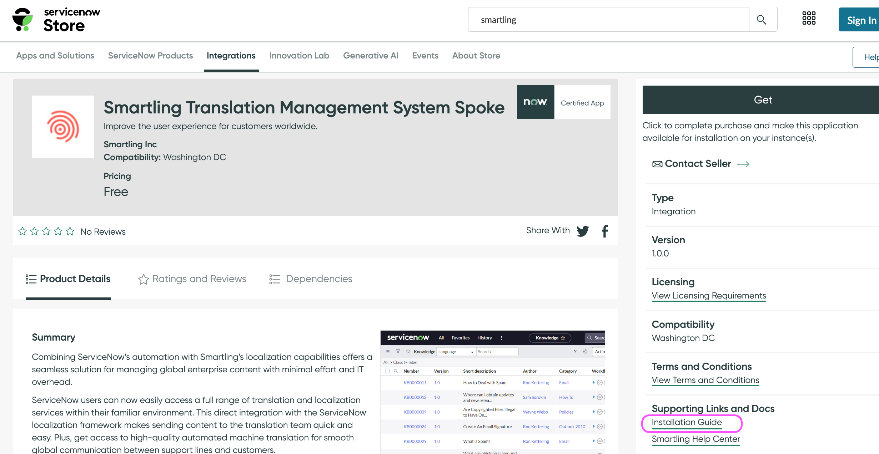
Task: Click the Summary heading
Action: [x=54, y=337]
